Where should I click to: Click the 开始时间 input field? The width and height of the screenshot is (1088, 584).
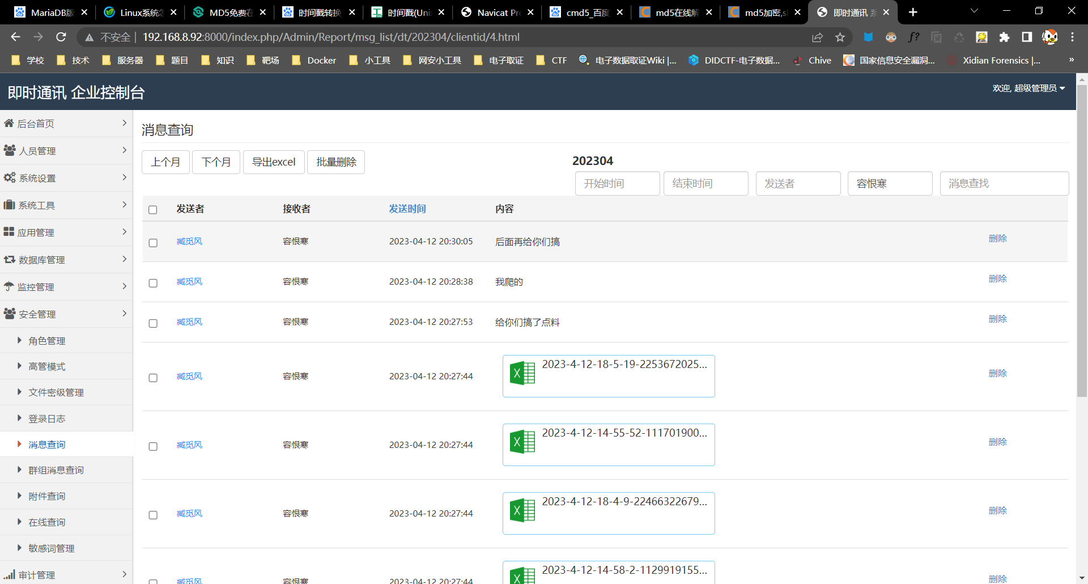coord(617,184)
